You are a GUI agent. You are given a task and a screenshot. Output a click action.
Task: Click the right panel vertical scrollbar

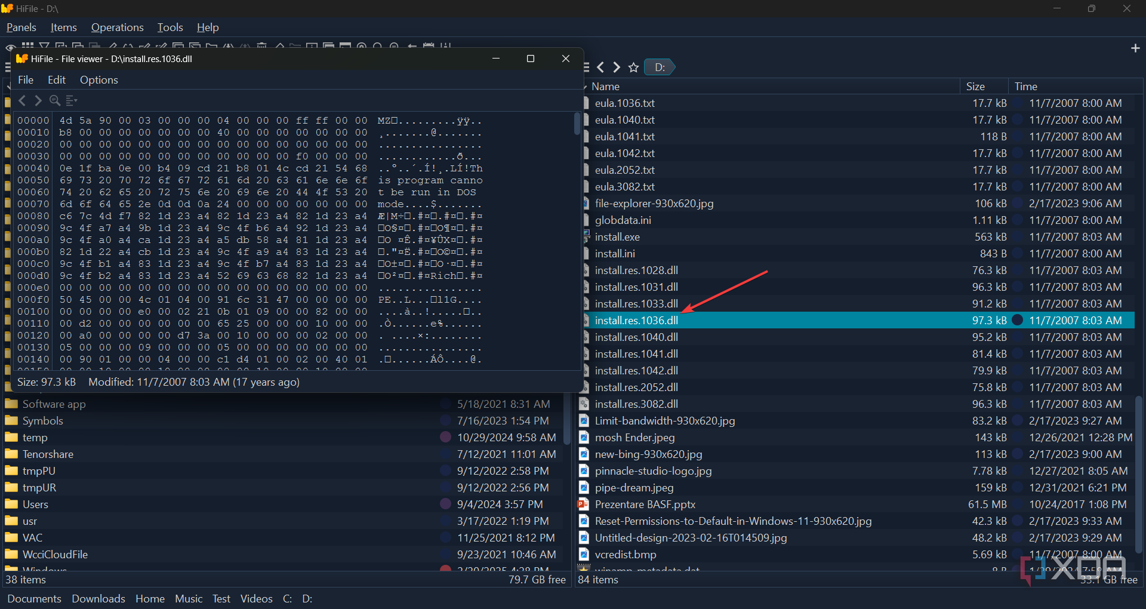pos(1139,475)
